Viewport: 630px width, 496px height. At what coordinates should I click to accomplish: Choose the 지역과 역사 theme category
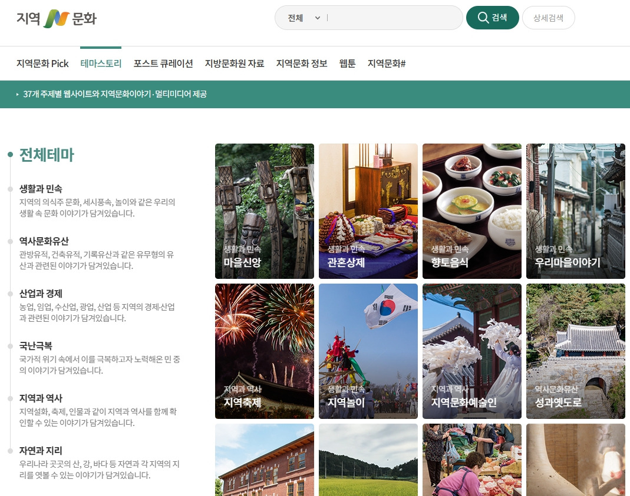click(41, 398)
